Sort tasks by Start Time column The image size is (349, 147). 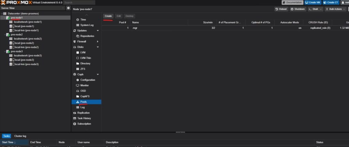pyautogui.click(x=14, y=142)
